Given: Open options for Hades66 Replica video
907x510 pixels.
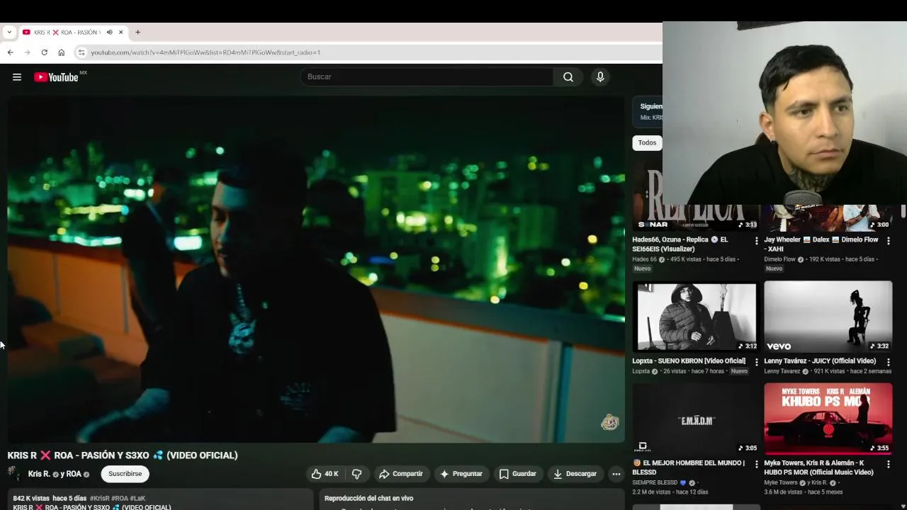Looking at the screenshot, I should click(756, 241).
